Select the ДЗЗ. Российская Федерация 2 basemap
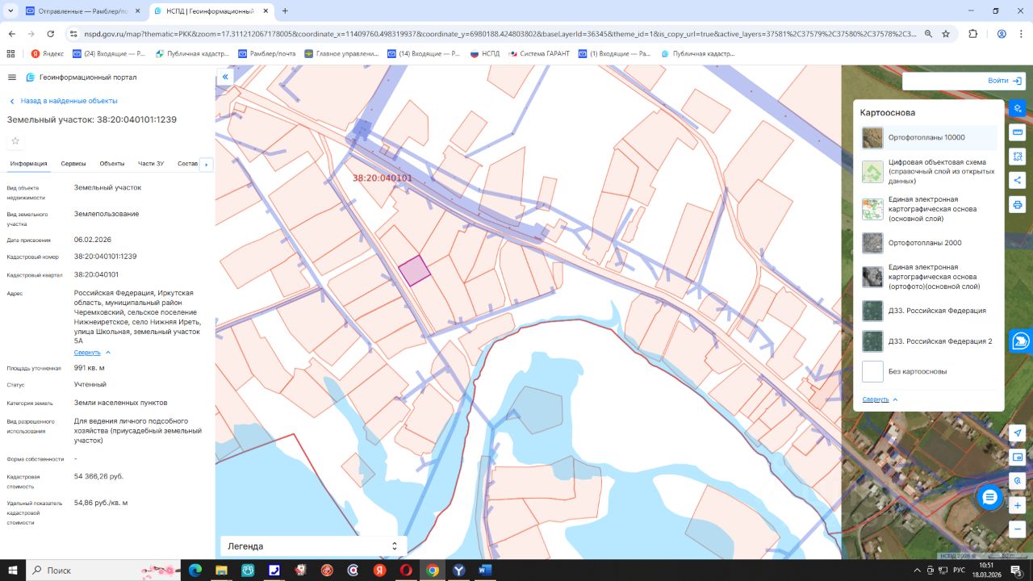 click(928, 341)
